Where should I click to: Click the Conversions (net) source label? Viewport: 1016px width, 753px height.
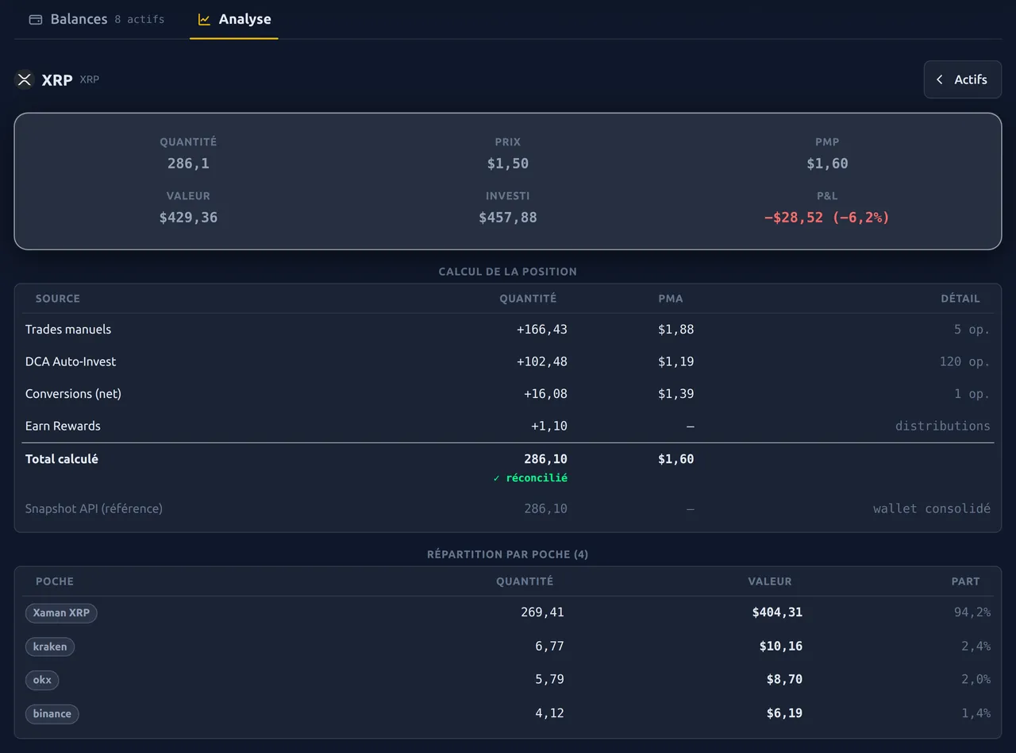73,394
